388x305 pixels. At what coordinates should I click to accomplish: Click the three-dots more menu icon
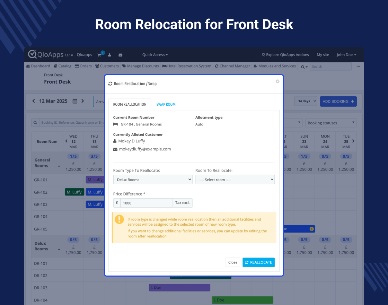pos(358,66)
